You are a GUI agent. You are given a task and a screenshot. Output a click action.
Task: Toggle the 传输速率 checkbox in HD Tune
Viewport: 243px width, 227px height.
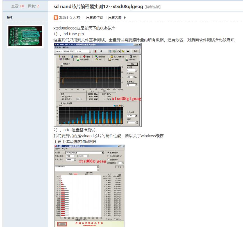coord(62,64)
